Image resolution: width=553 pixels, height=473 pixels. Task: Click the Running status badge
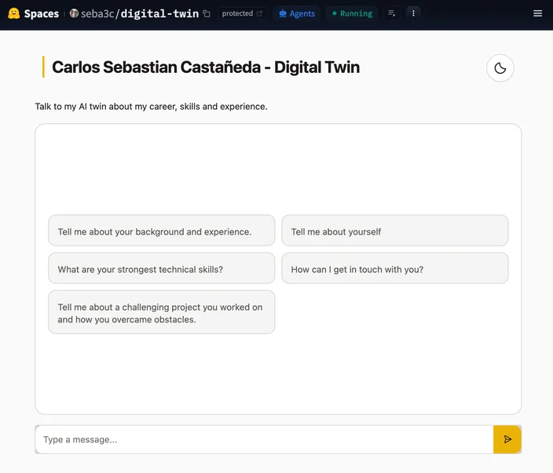coord(352,13)
